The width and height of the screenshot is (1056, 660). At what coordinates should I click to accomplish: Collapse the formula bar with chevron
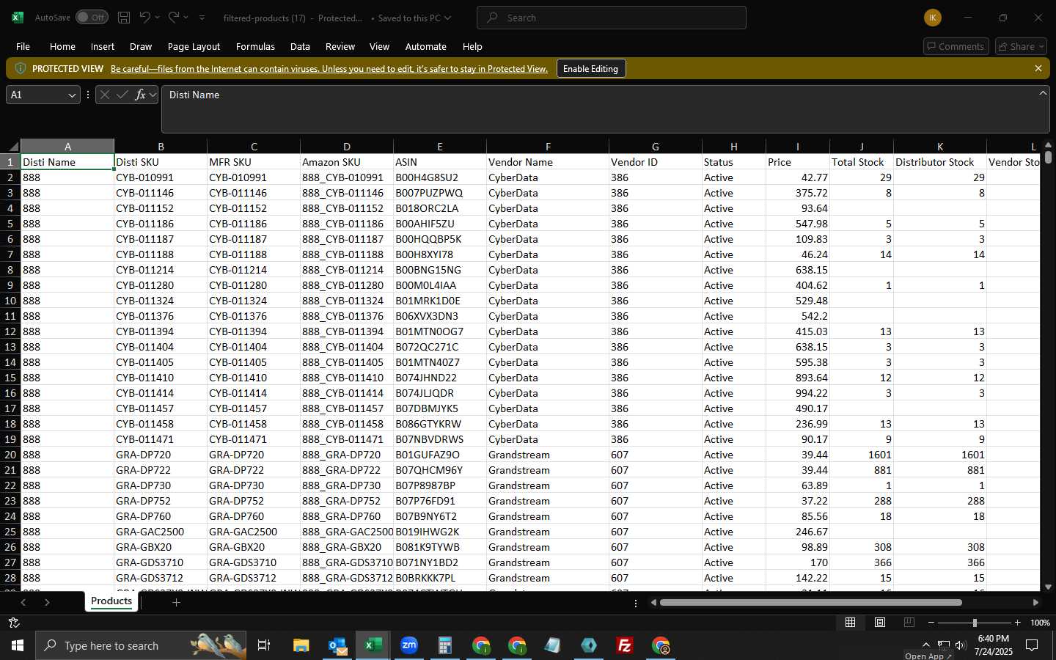click(1043, 93)
